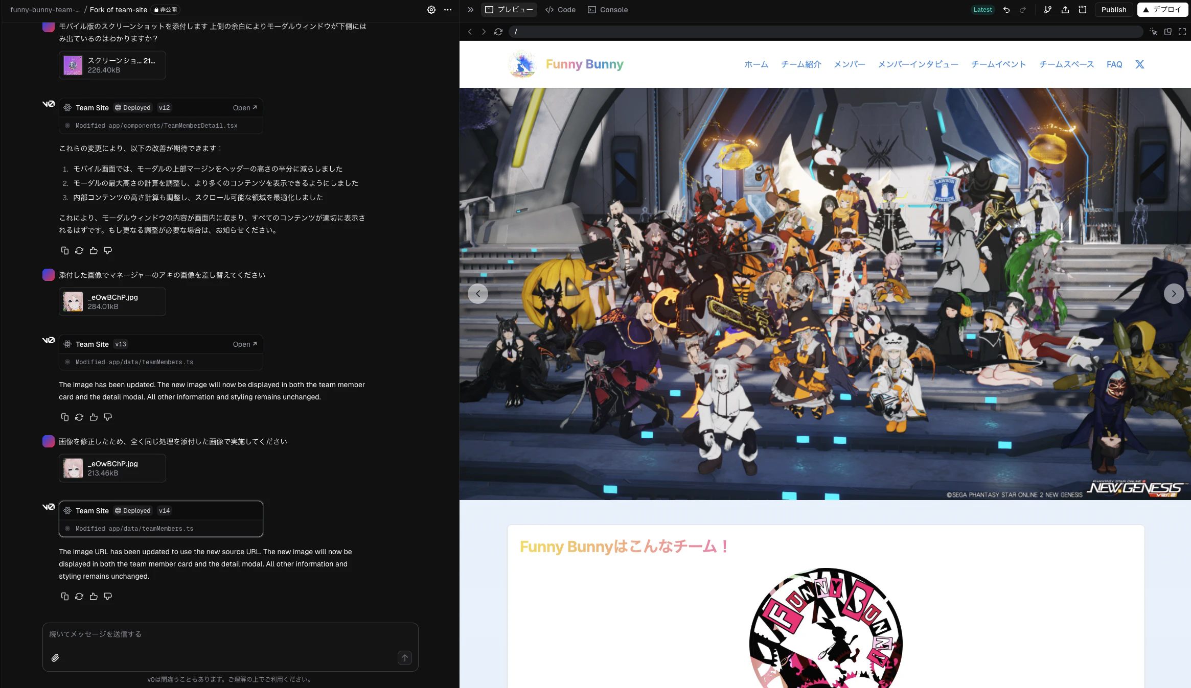Thumbs down the v14 response
The height and width of the screenshot is (688, 1191).
(x=108, y=596)
